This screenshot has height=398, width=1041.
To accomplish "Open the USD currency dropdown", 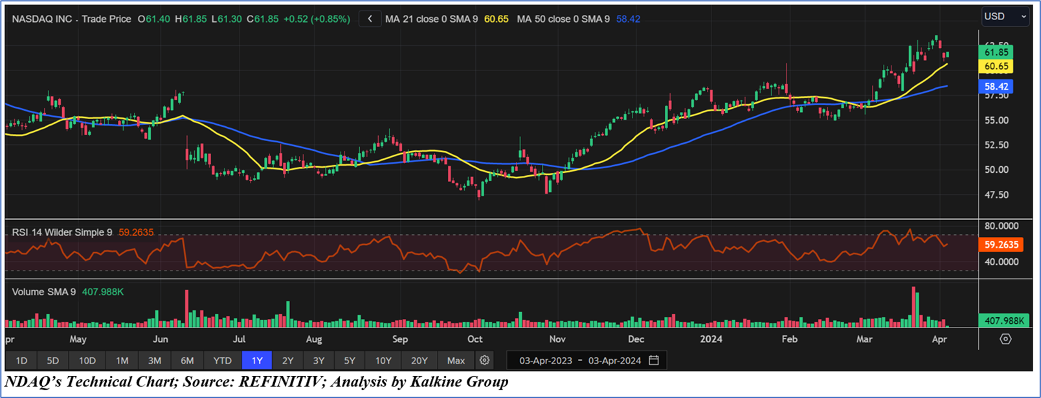I will tap(1005, 17).
